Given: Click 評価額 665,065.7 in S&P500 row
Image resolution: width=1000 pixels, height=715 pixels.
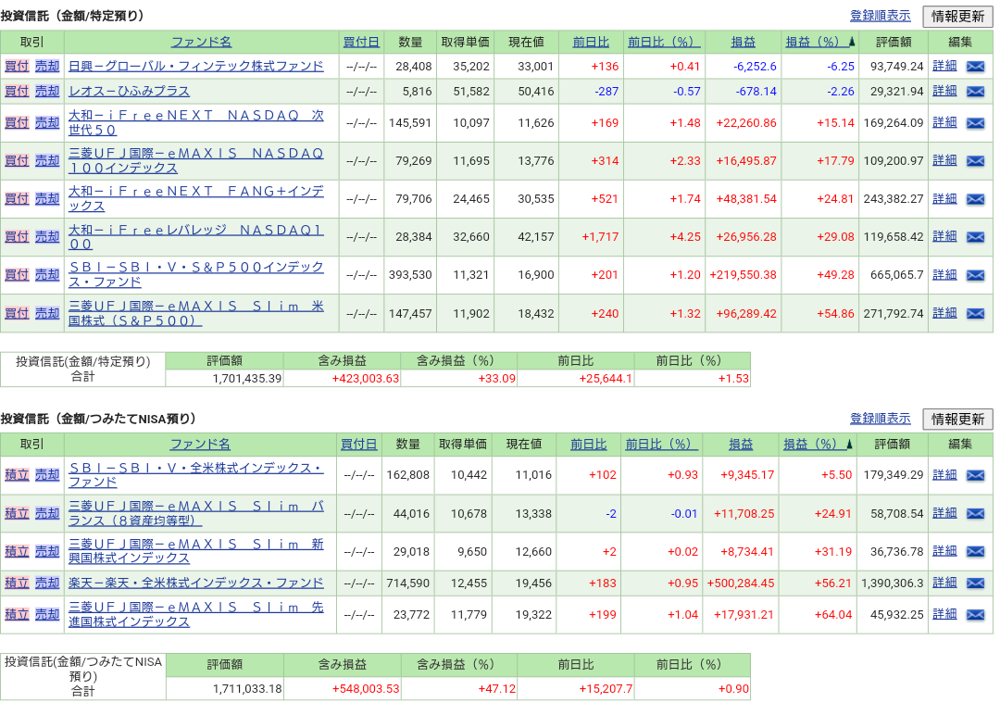Looking at the screenshot, I should coord(896,275).
